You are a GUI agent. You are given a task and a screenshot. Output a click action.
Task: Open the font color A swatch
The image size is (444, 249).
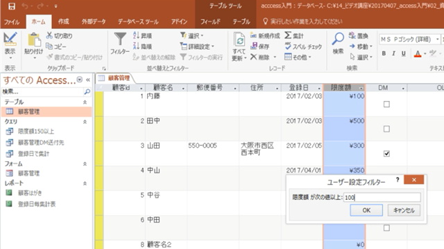coord(418,53)
